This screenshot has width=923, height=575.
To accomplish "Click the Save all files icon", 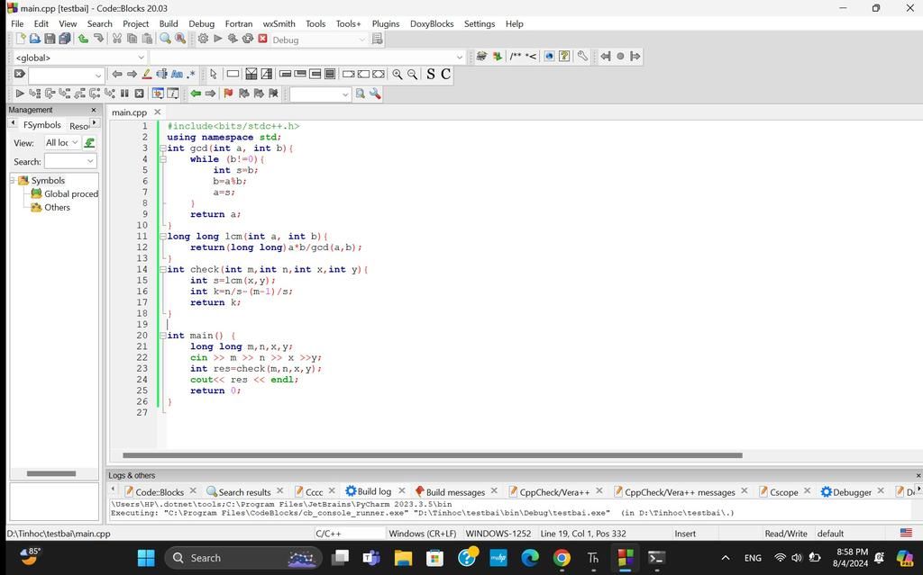I will coord(64,39).
